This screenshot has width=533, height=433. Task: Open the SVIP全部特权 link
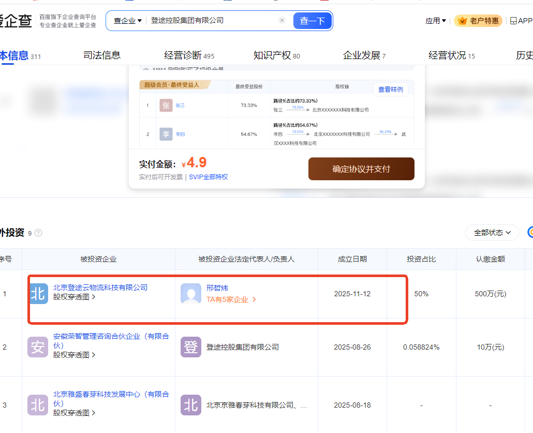pyautogui.click(x=208, y=177)
